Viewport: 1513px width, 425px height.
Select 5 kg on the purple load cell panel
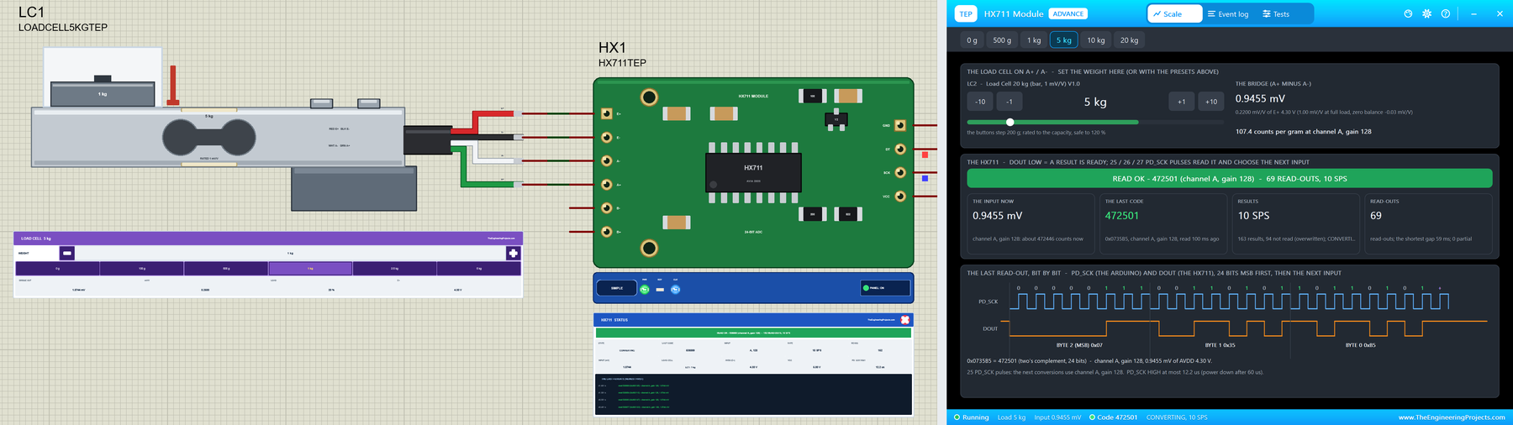tap(479, 269)
